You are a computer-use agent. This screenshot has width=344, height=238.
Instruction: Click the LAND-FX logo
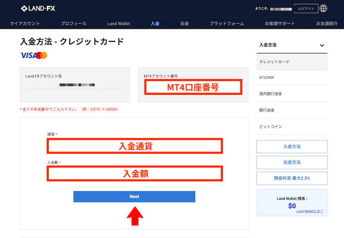point(38,9)
